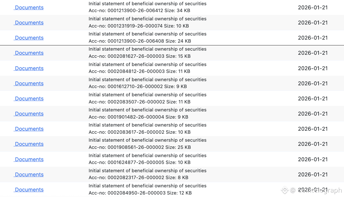Open Documents for Acc-no 0002084812-26-000003
Image resolution: width=344 pixels, height=197 pixels.
point(29,68)
